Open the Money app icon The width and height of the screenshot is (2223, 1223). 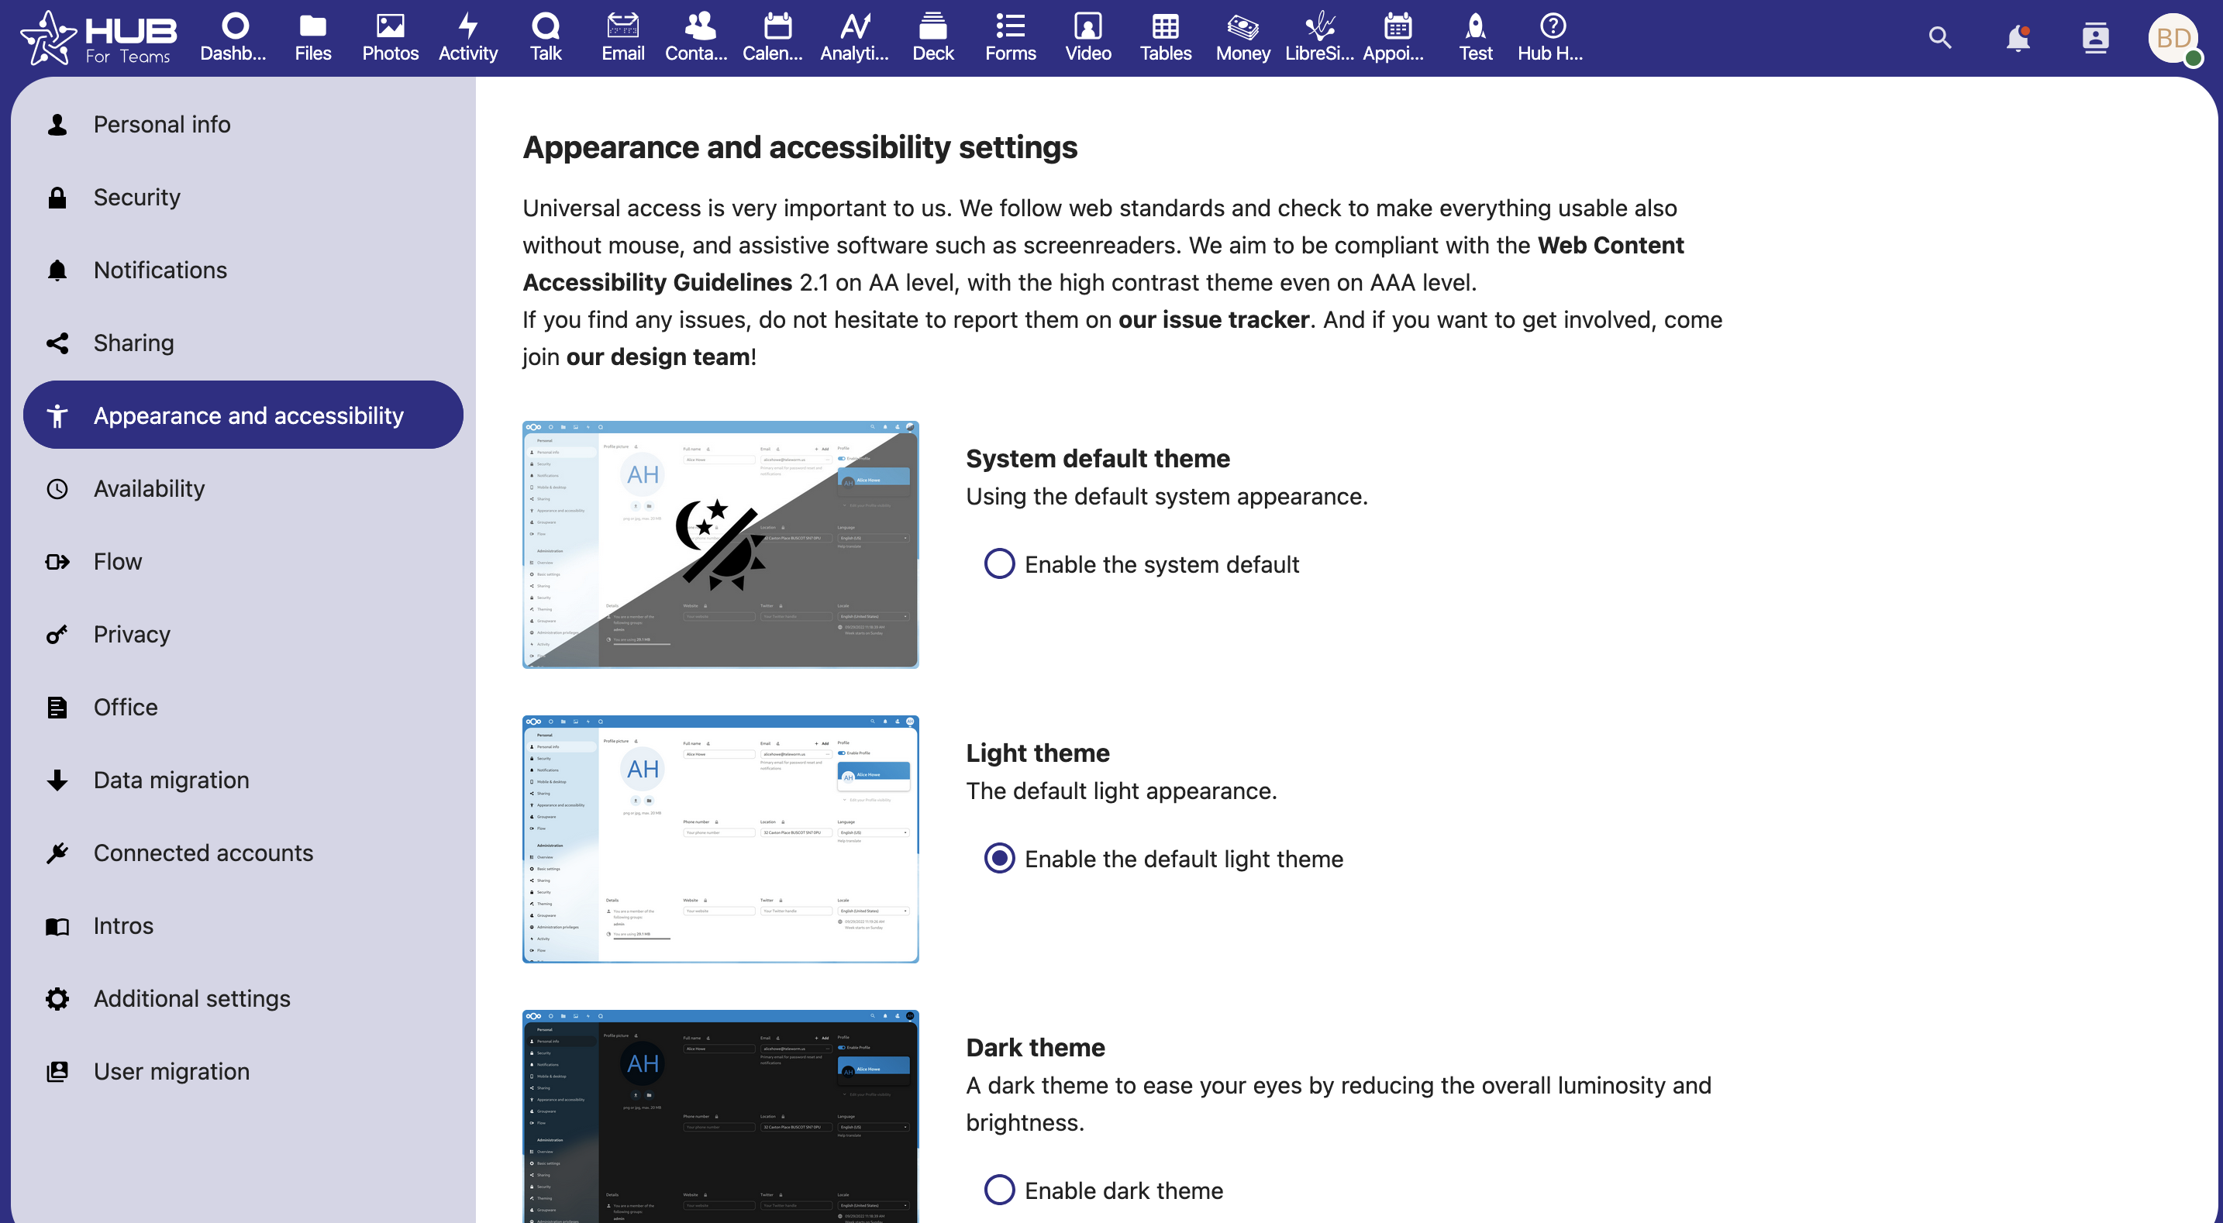[x=1242, y=37]
